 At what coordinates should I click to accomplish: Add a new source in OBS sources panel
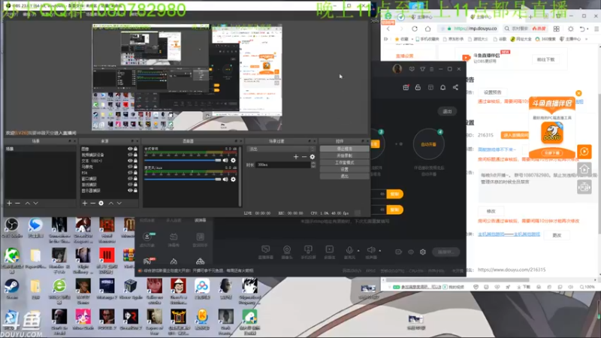85,203
